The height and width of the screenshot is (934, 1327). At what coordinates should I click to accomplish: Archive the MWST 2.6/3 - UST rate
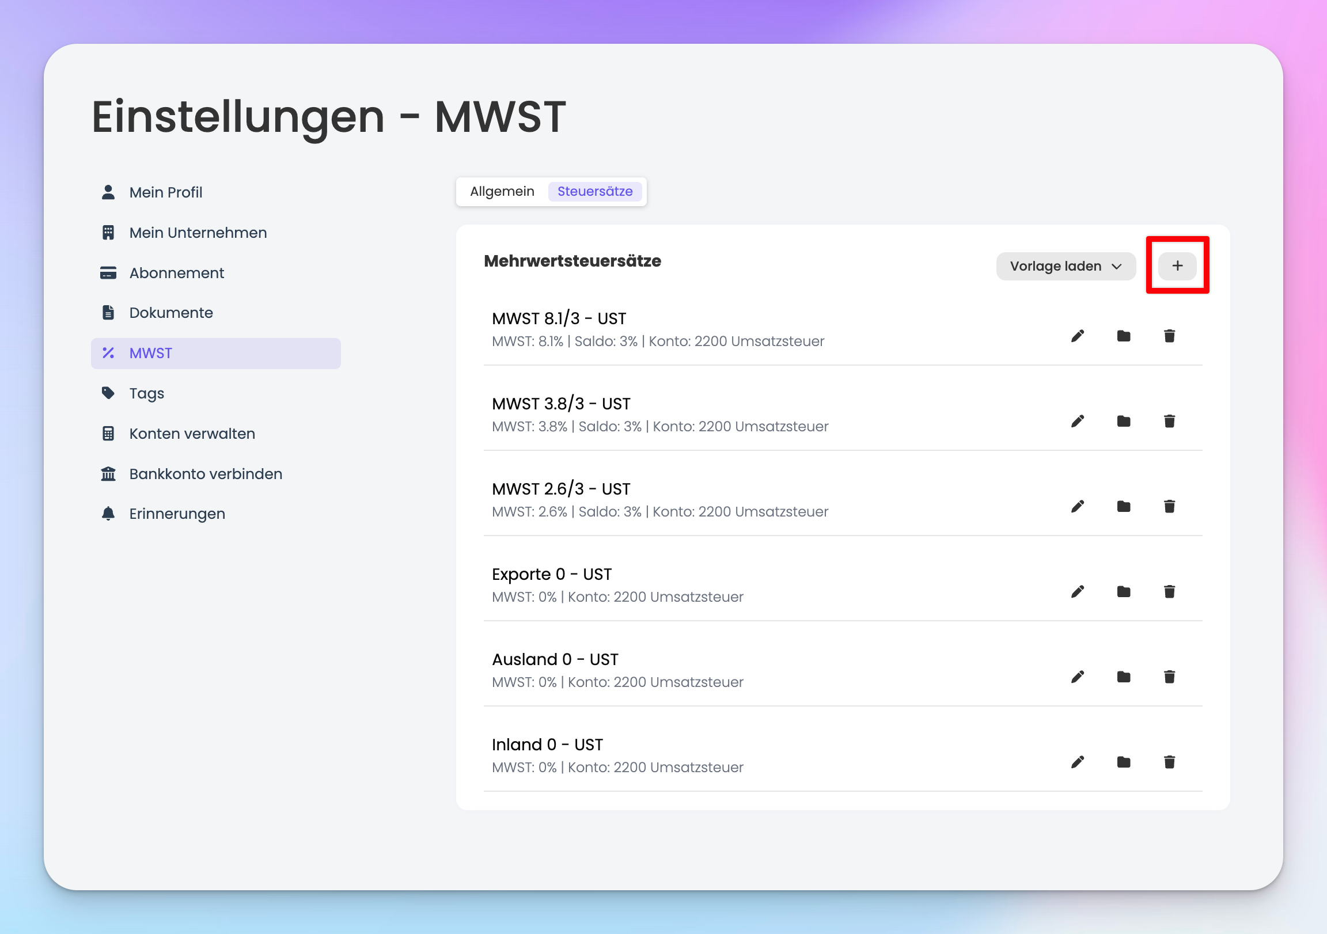(1123, 506)
